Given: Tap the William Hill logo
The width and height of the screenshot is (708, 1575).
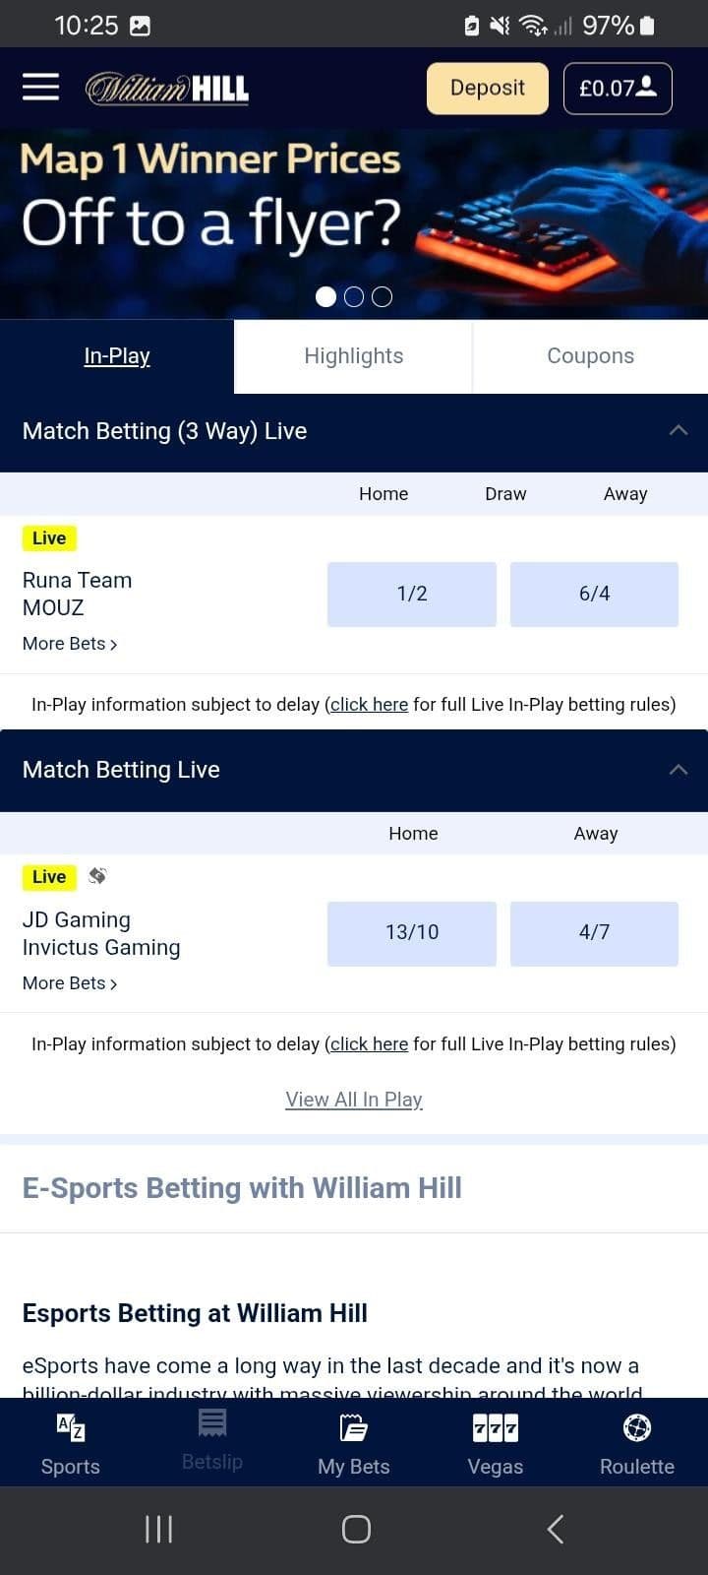Looking at the screenshot, I should (167, 88).
